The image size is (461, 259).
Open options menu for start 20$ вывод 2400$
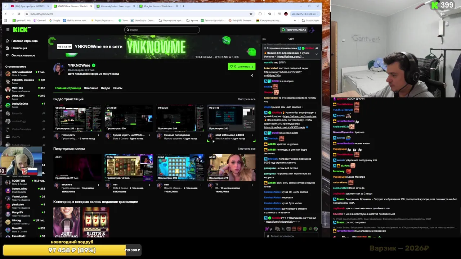tap(252, 135)
